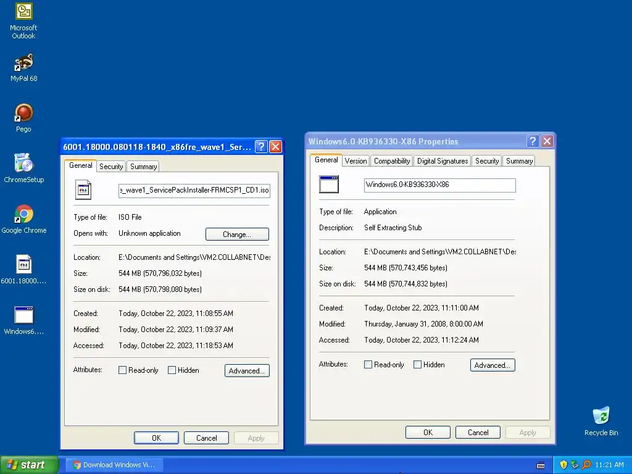Click the ISO File type text
This screenshot has width=632, height=474.
(x=130, y=217)
